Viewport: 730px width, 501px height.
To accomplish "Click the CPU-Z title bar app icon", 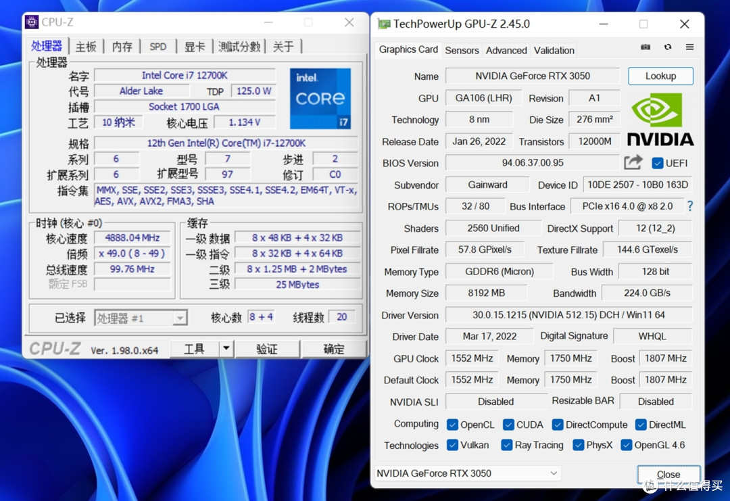I will 32,22.
